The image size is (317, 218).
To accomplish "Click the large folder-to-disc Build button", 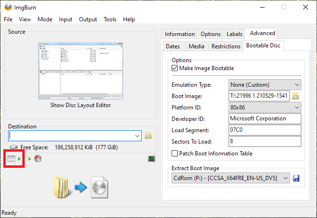I will click(81, 186).
